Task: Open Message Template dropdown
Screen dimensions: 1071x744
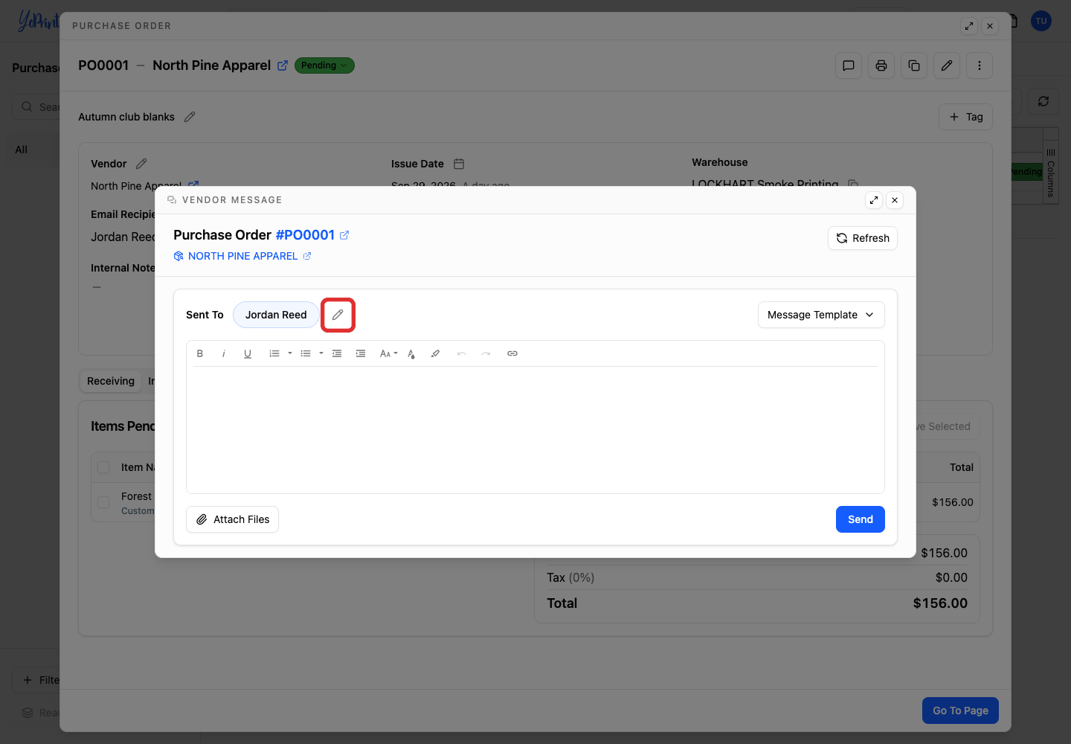Action: pyautogui.click(x=821, y=315)
